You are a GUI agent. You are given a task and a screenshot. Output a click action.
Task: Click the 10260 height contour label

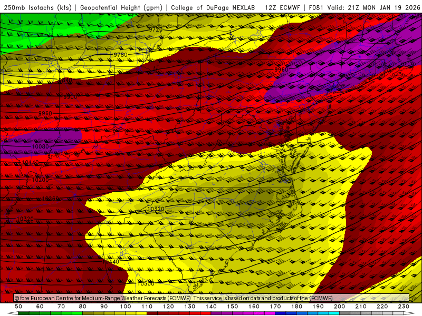coord(51,199)
